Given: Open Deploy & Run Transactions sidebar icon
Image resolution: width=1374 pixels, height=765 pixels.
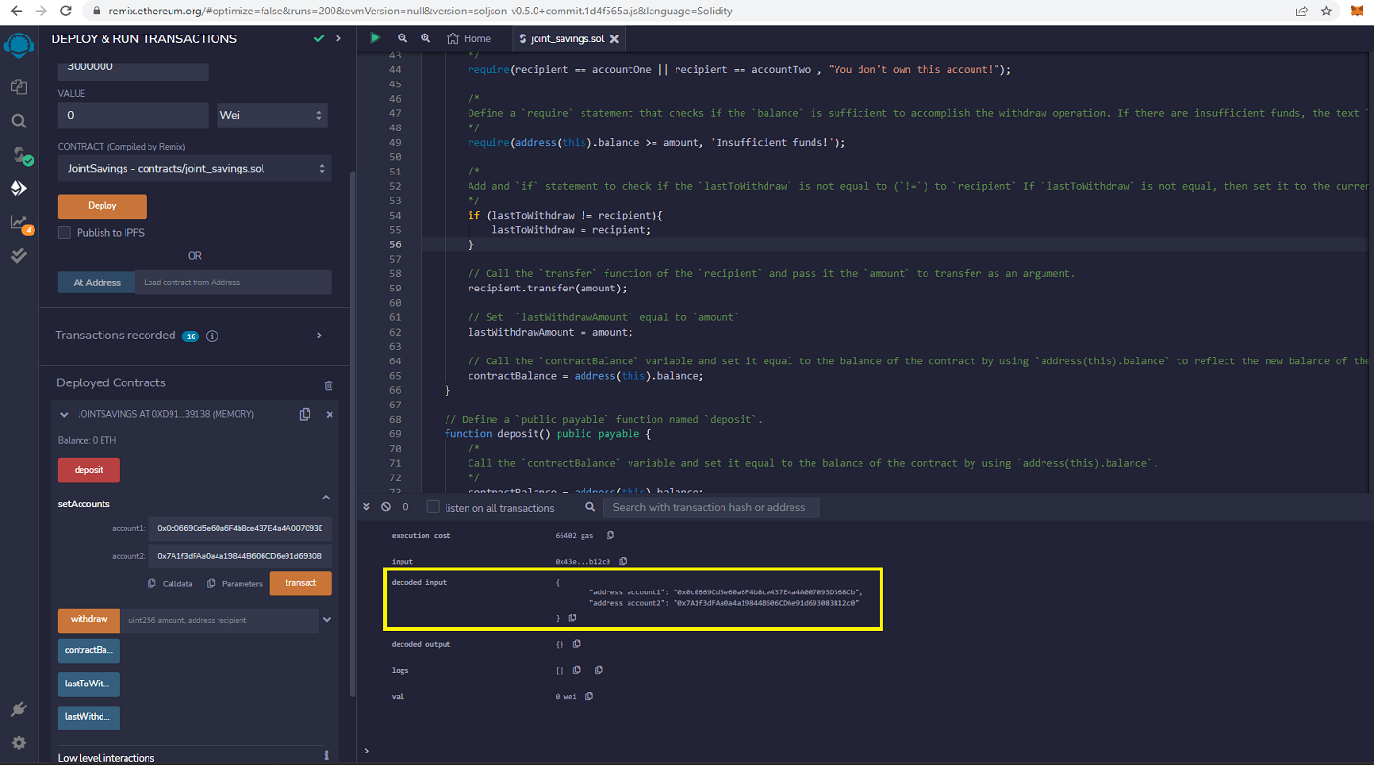Looking at the screenshot, I should (18, 189).
